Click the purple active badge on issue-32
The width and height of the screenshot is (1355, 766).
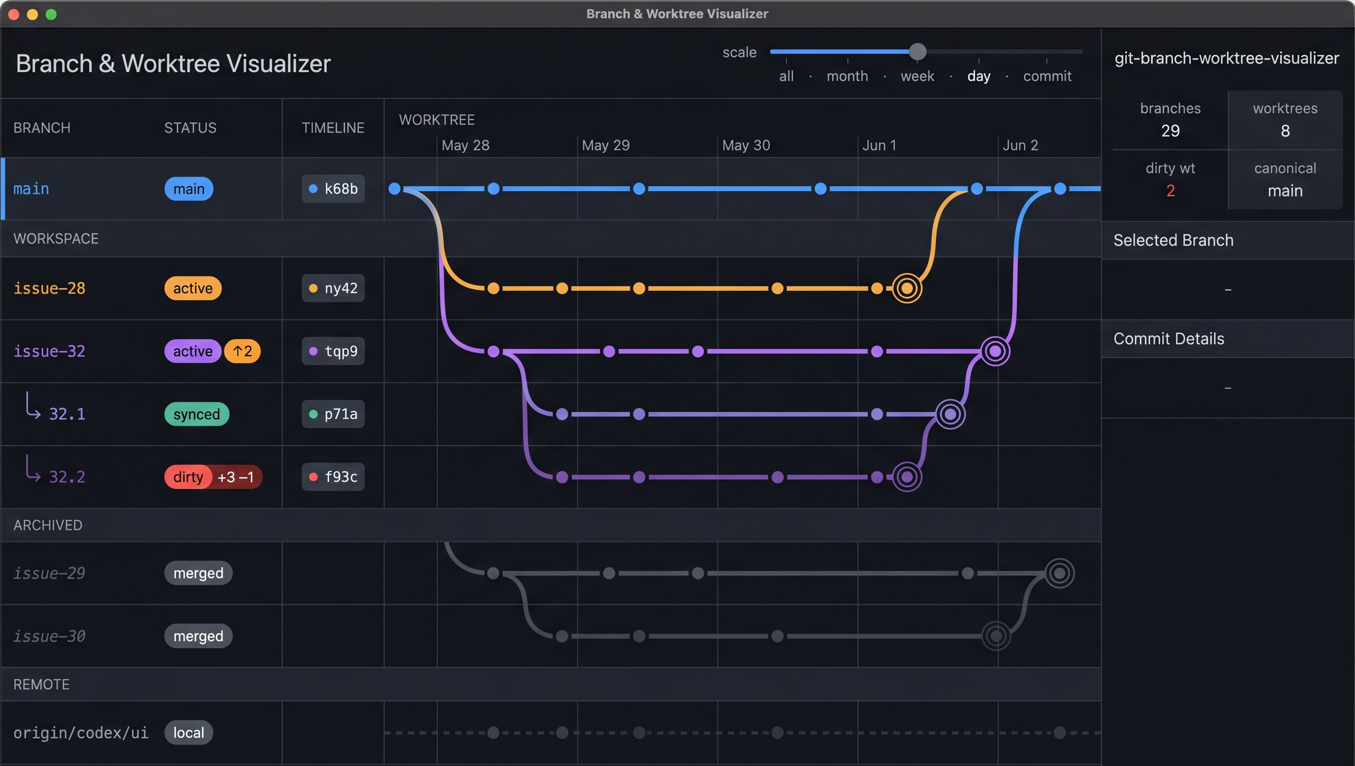tap(193, 351)
